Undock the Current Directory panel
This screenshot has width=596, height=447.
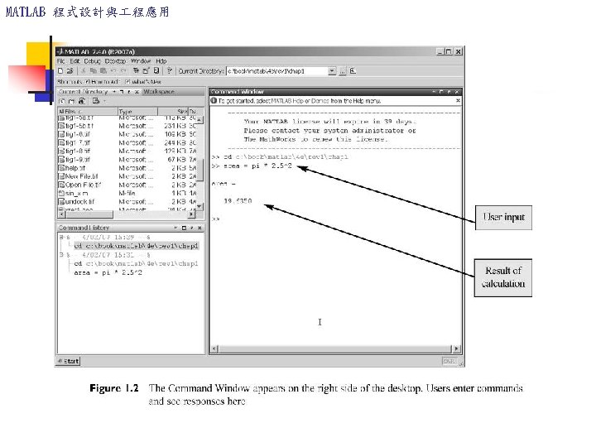click(x=129, y=92)
